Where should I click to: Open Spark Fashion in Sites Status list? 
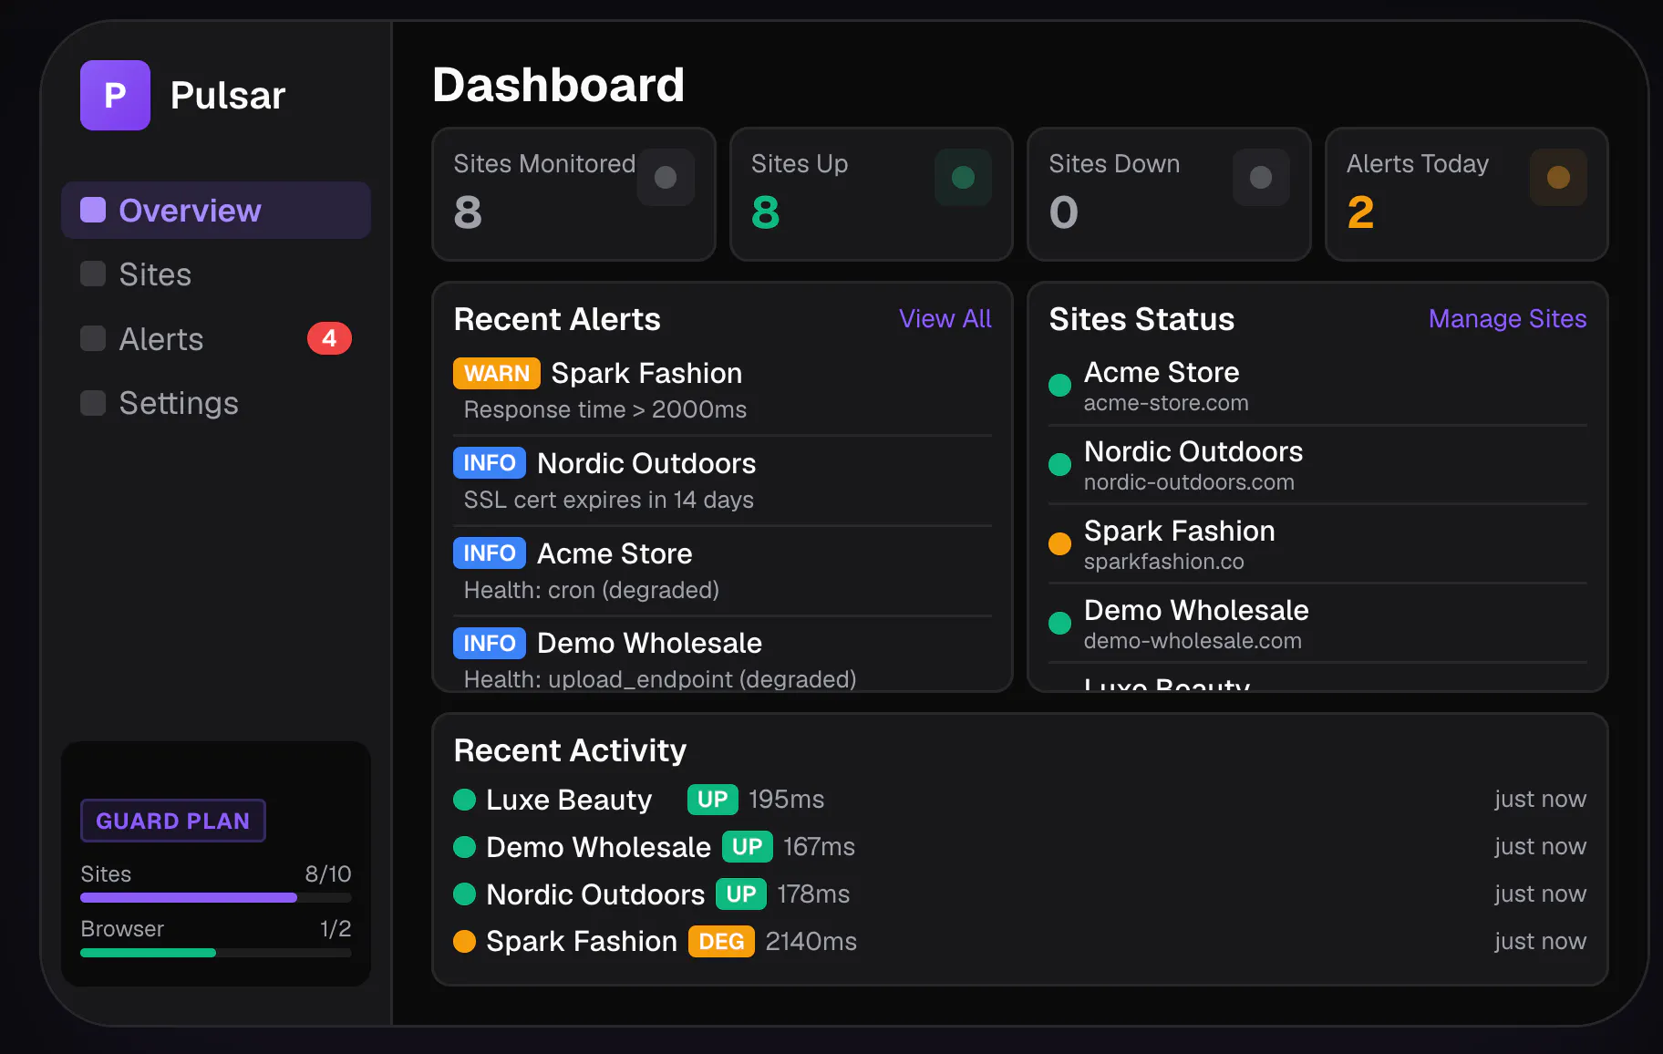click(x=1317, y=544)
